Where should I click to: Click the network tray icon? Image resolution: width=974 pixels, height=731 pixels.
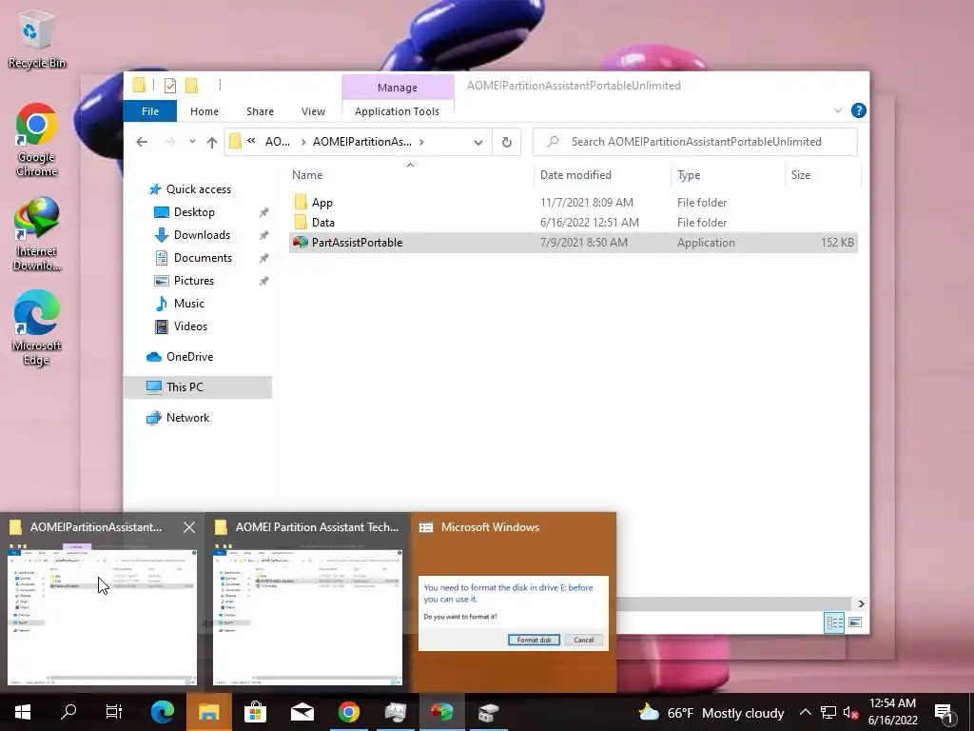pyautogui.click(x=828, y=712)
